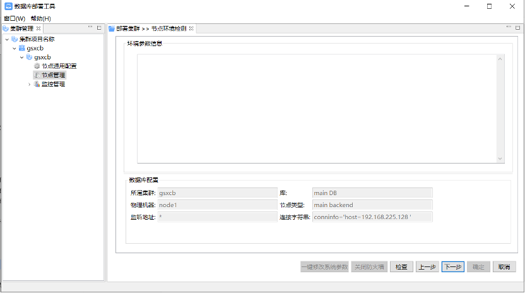Image resolution: width=525 pixels, height=293 pixels.
Task: Collapse the nested gsxcb tree node
Action: tap(21, 57)
